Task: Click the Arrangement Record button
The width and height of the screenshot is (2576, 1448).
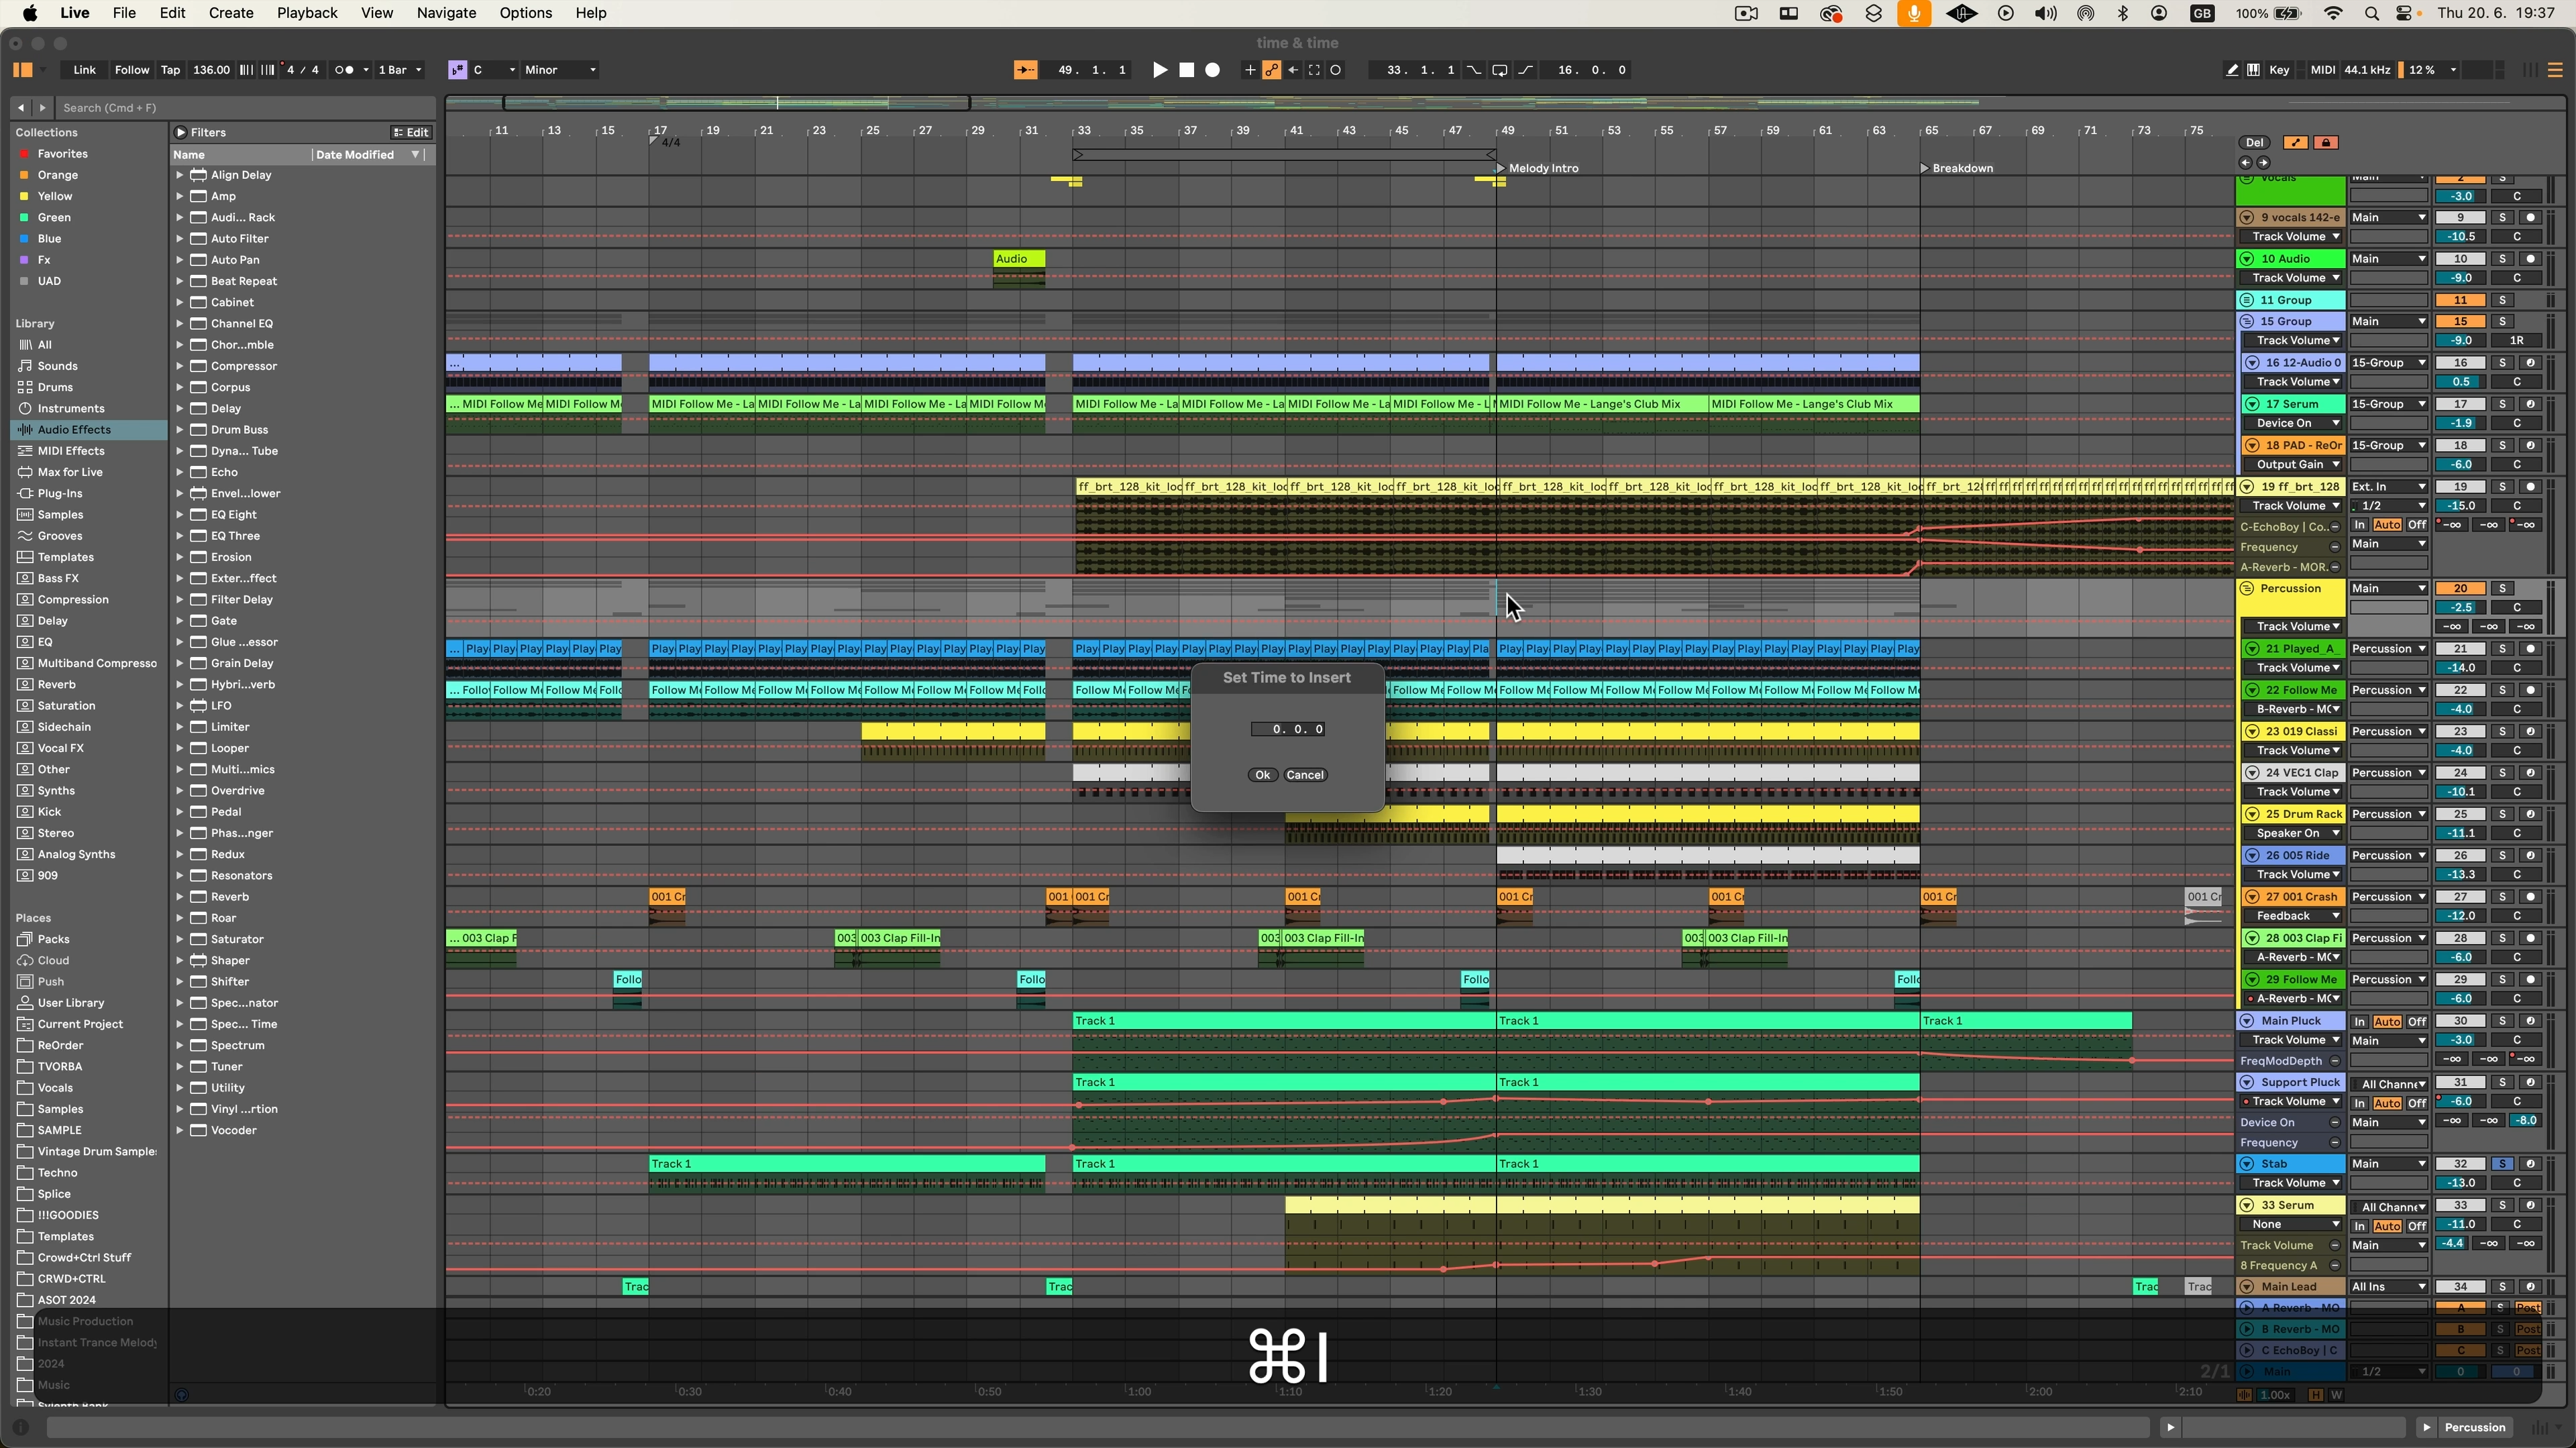Action: pos(1212,70)
